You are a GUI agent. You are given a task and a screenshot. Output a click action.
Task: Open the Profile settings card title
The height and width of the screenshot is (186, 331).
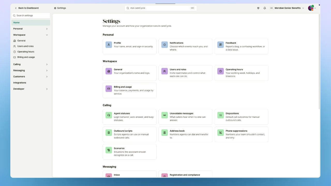(117, 43)
